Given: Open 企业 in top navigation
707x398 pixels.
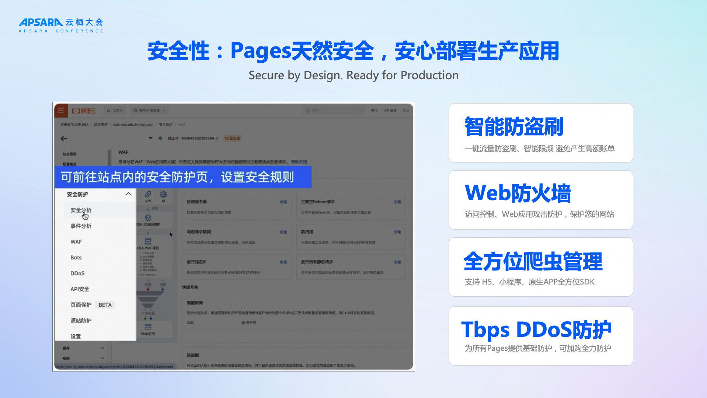Looking at the screenshot, I should (x=406, y=111).
